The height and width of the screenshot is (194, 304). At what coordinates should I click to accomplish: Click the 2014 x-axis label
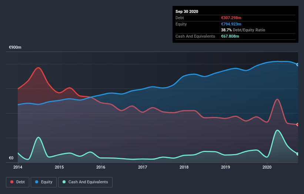point(18,167)
